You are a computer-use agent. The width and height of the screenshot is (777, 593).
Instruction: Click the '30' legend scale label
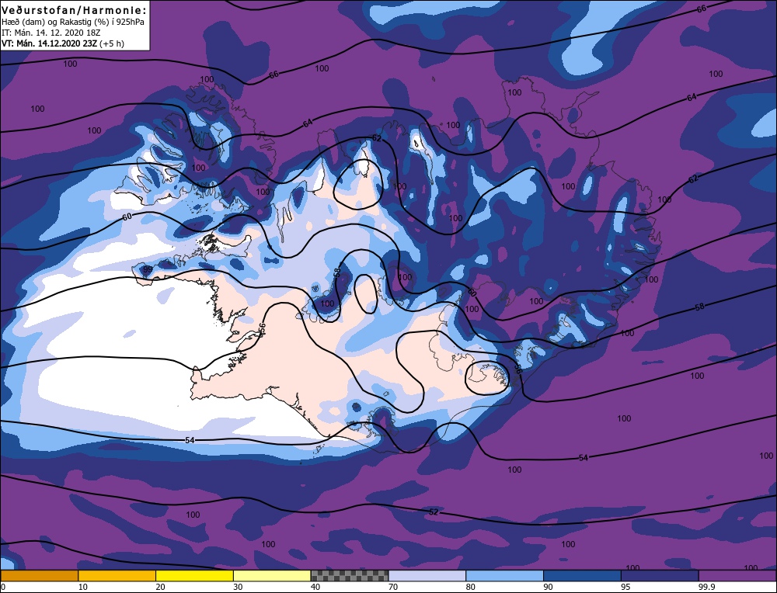(238, 587)
